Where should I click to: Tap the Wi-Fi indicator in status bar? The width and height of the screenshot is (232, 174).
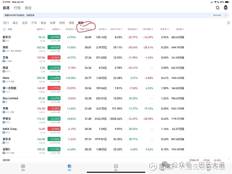click(215, 2)
